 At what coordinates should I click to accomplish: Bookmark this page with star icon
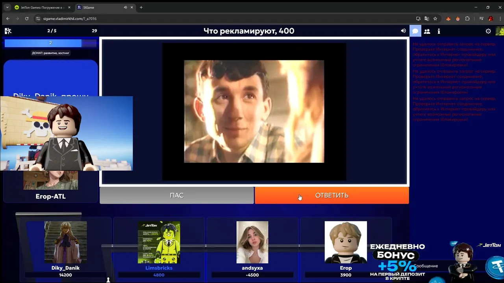click(435, 18)
